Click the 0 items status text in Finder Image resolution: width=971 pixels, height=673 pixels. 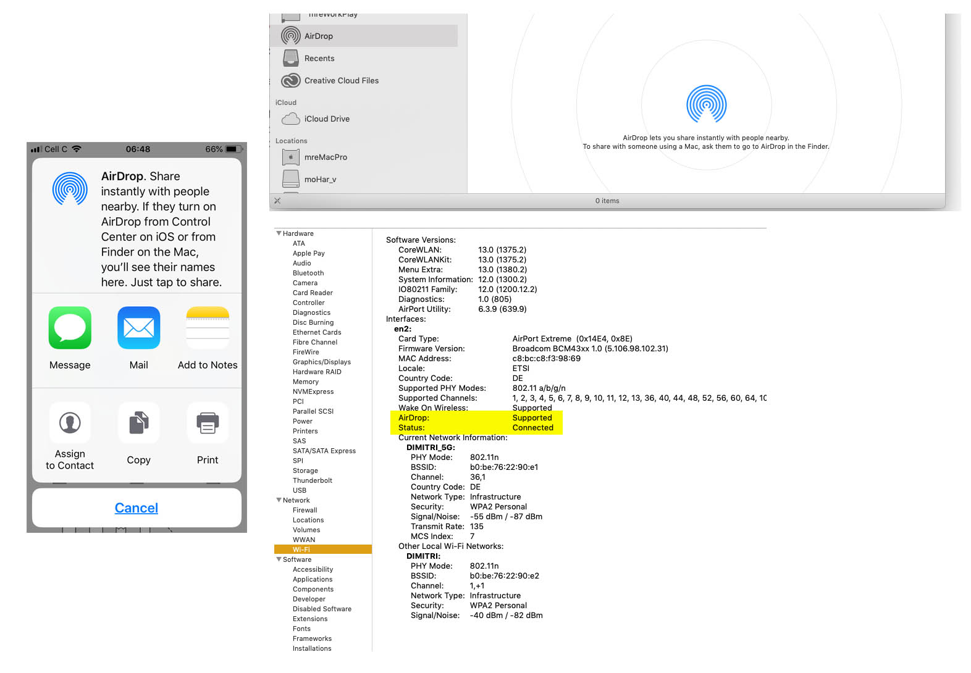tap(607, 201)
